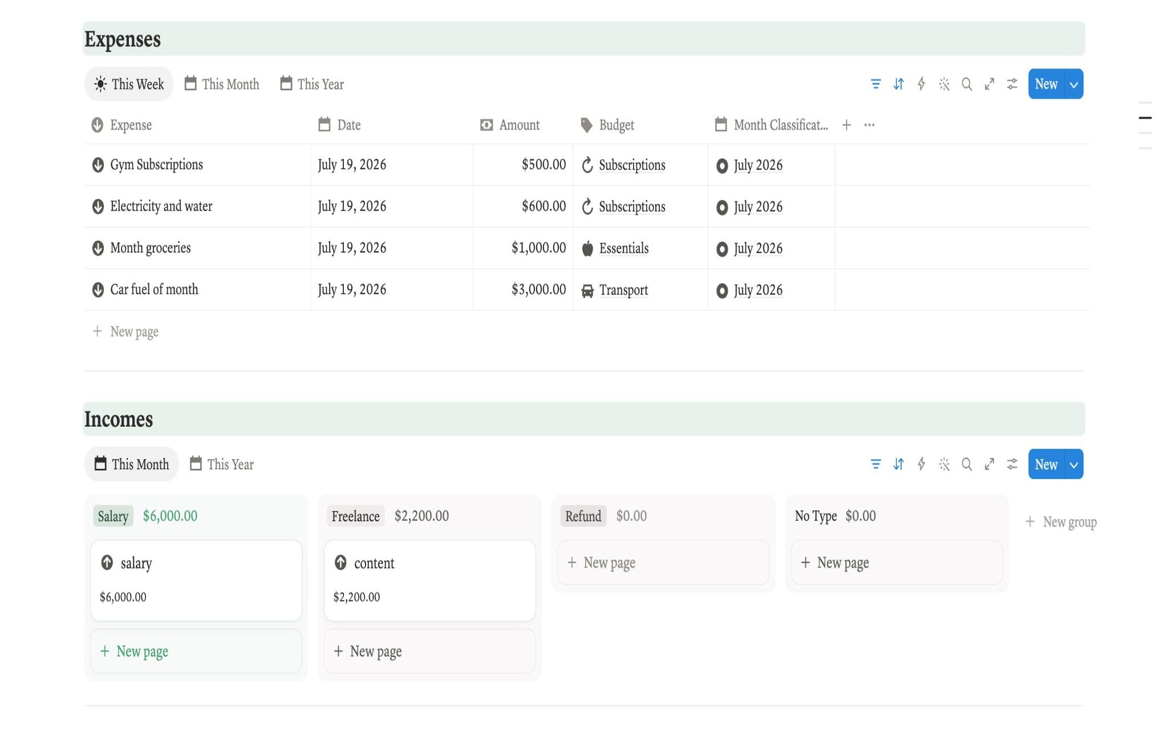Open July 2026 link in Car fuel row

758,290
